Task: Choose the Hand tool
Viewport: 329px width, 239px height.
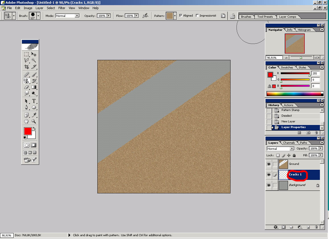Action: pyautogui.click(x=26, y=121)
